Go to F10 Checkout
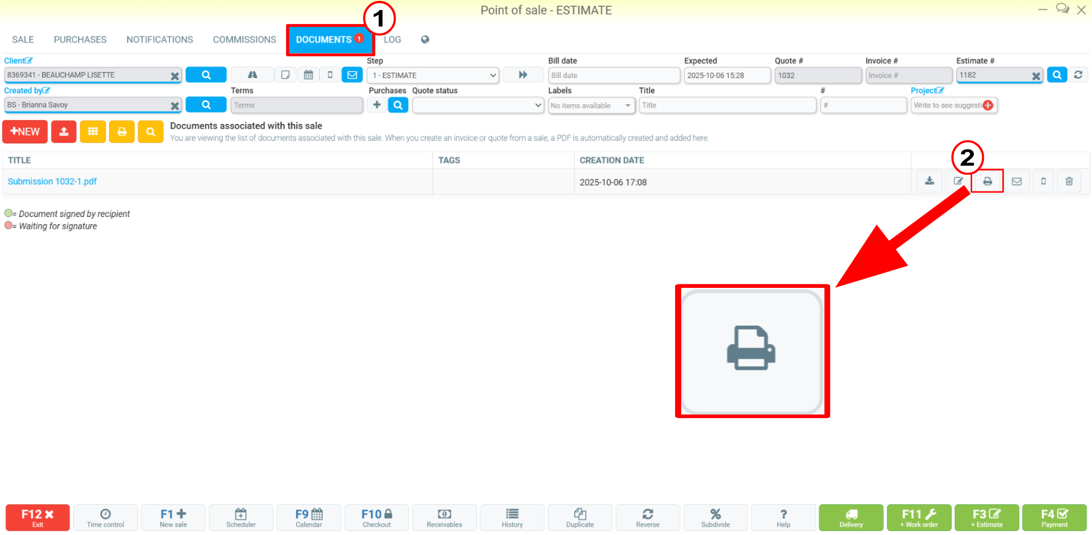This screenshot has width=1092, height=535. pyautogui.click(x=377, y=518)
